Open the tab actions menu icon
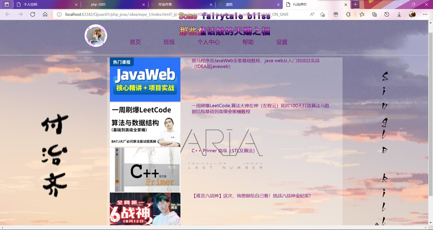Viewport: 433px width, 230px height. 6,4
